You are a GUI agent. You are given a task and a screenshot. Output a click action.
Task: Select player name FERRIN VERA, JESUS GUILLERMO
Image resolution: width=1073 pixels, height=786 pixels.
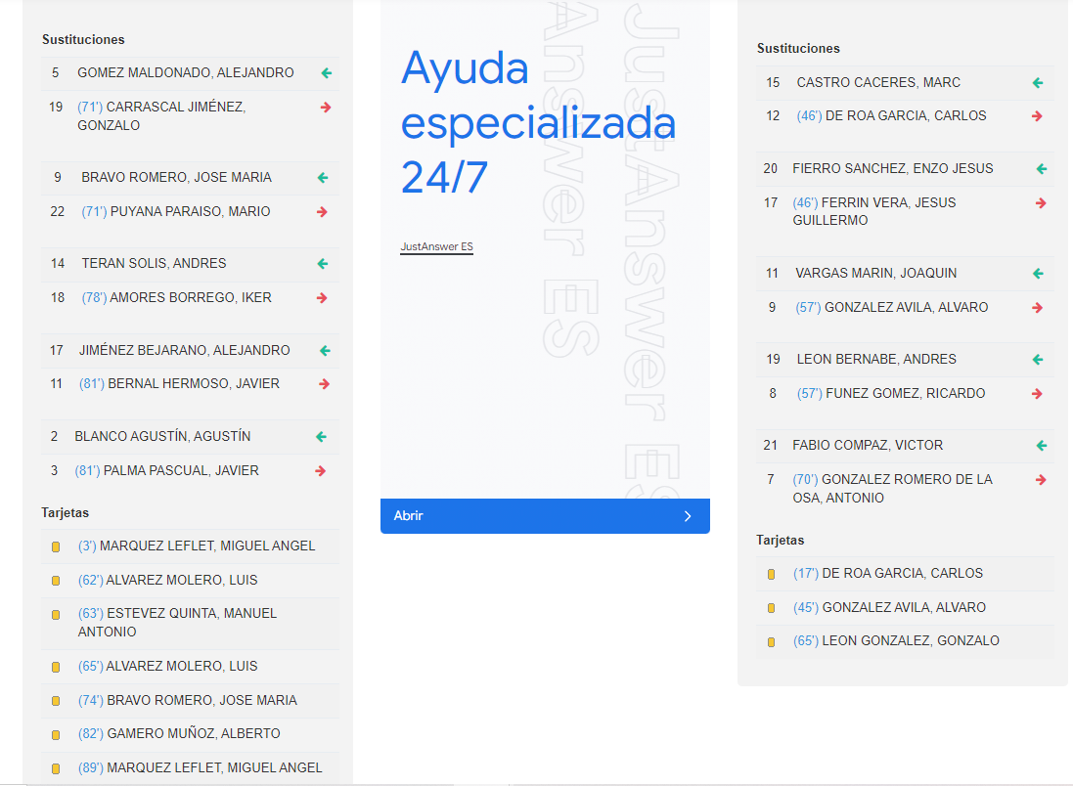coord(874,211)
